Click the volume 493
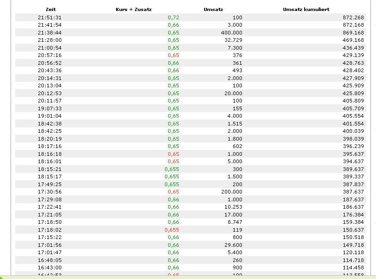This screenshot has width=376, height=279. coord(237,70)
